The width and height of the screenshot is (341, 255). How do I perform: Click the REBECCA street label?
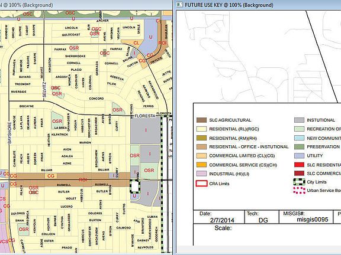[x=117, y=78]
